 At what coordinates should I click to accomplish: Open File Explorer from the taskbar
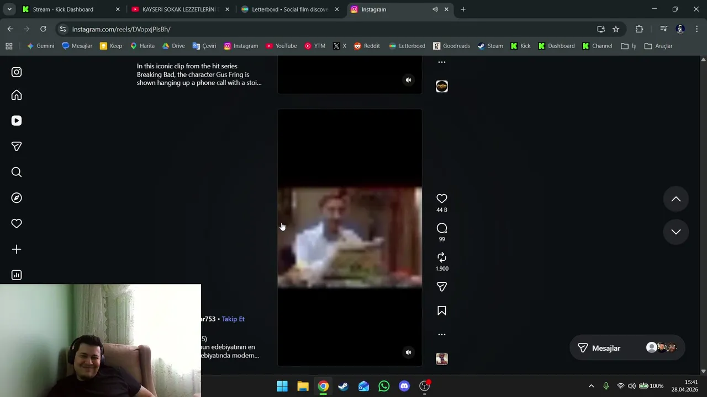click(303, 386)
